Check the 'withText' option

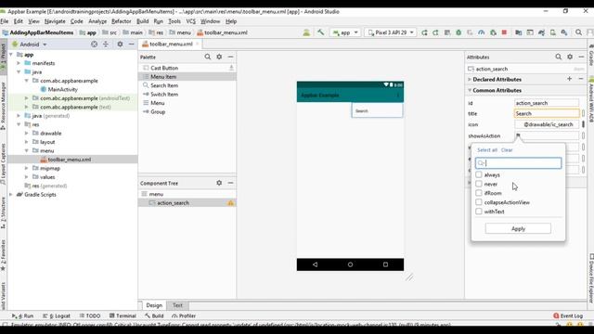point(479,212)
